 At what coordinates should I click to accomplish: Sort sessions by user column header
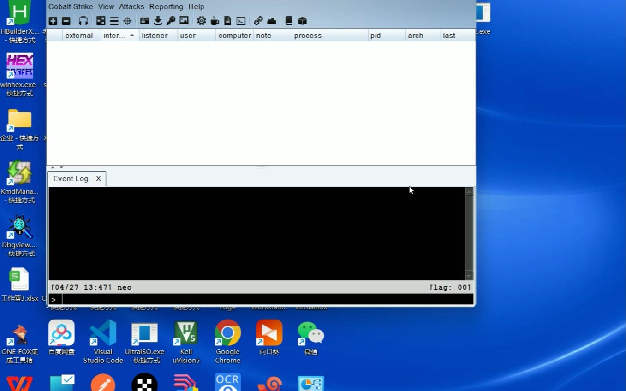[197, 36]
